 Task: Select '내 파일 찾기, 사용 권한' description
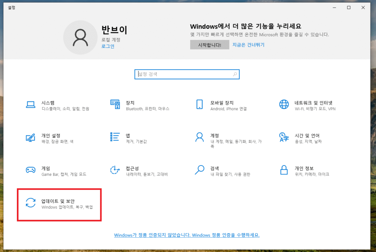pos(231,174)
